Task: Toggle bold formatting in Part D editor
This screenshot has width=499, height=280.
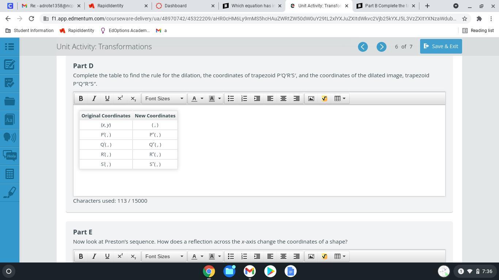Action: (x=81, y=98)
